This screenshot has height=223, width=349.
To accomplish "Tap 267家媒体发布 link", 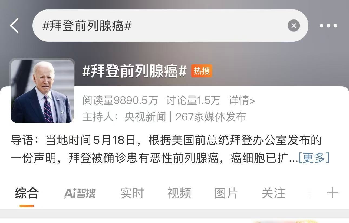I will tap(210, 117).
